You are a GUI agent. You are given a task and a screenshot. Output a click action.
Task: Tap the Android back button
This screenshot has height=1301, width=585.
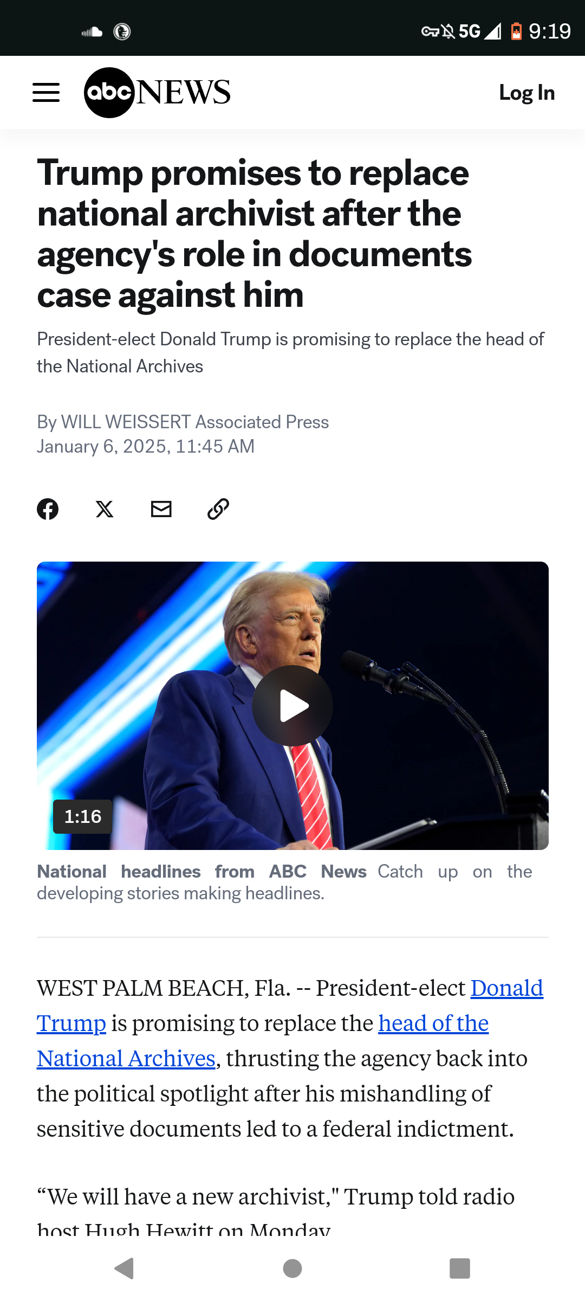125,1268
